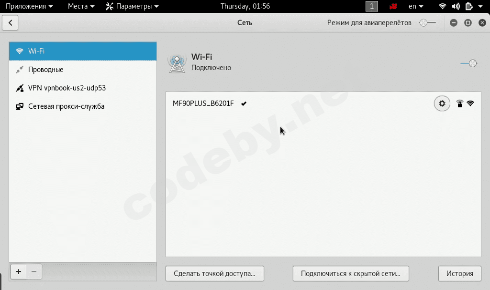Viewport: 490px width, 290px height.
Task: Click the plus icon to add connection
Action: [x=19, y=271]
